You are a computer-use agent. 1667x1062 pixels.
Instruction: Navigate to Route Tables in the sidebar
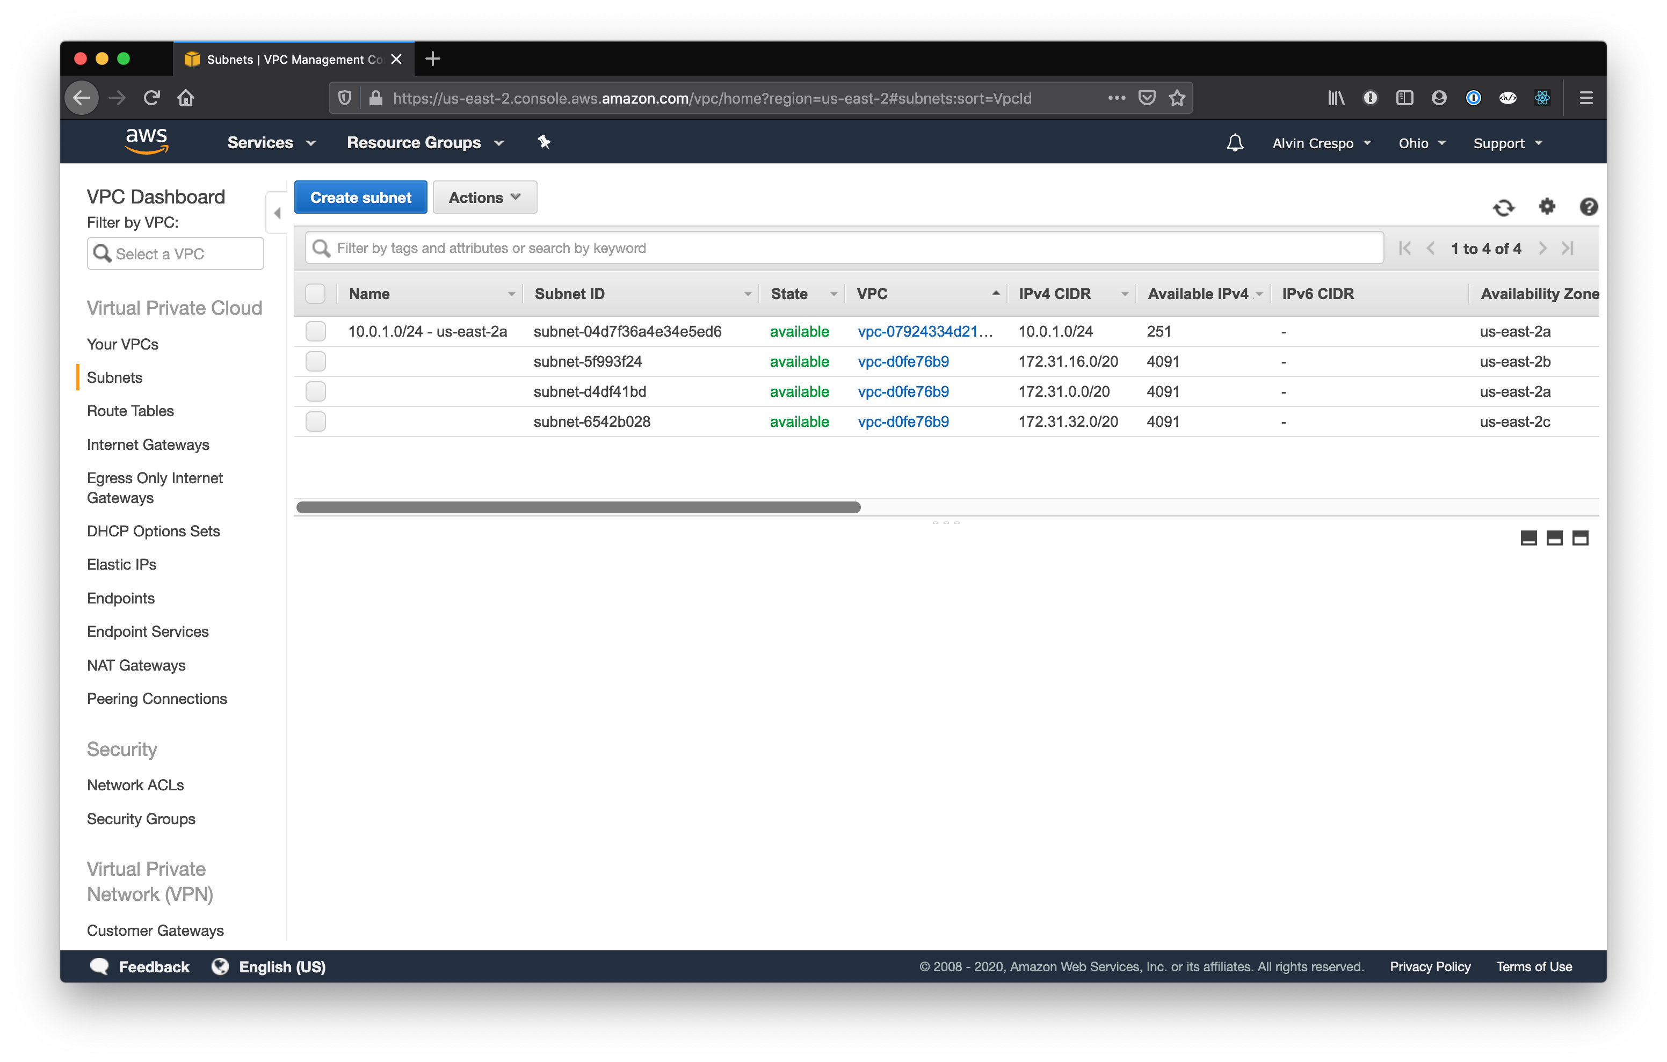130,411
